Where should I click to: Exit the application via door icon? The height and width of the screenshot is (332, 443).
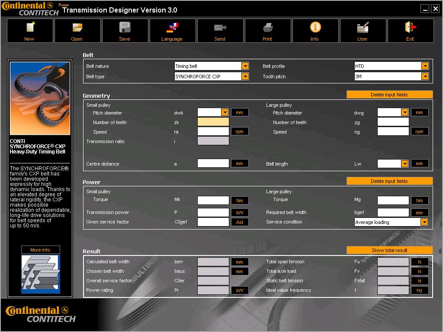tap(411, 31)
